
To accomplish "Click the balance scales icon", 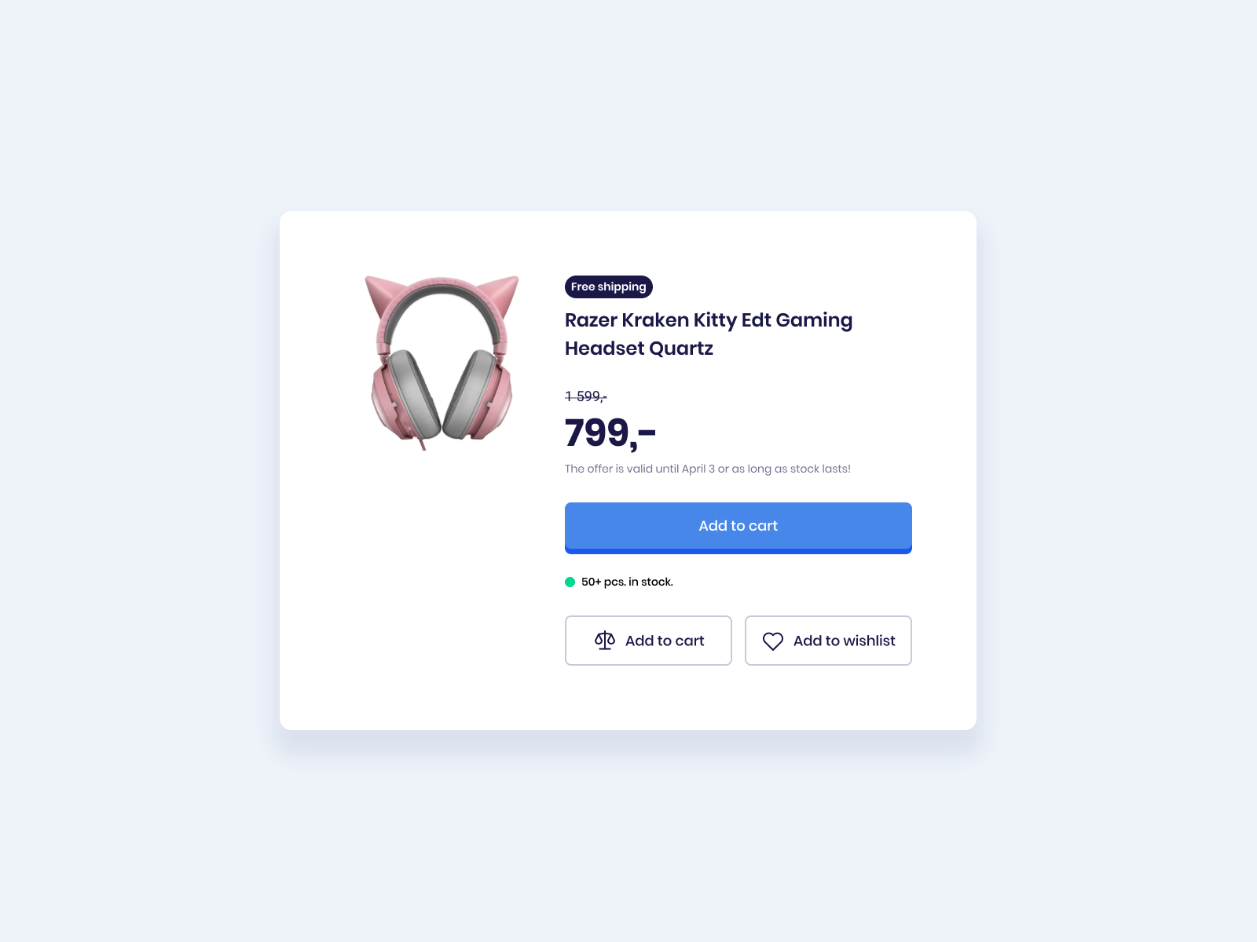I will coord(604,641).
